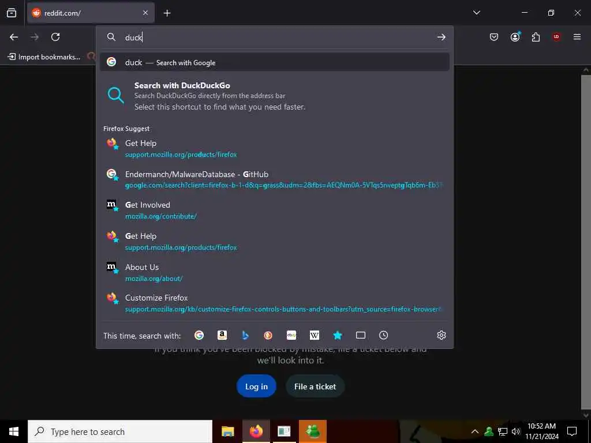Search this time with Wikipedia icon
The height and width of the screenshot is (443, 591).
click(315, 335)
